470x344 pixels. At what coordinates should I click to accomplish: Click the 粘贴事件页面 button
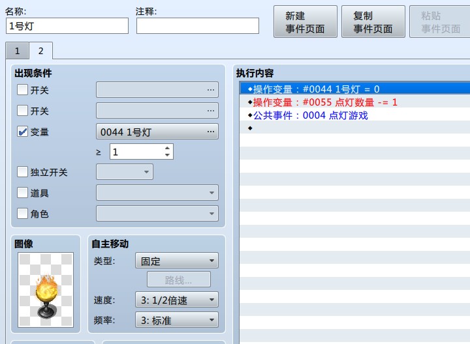[440, 22]
